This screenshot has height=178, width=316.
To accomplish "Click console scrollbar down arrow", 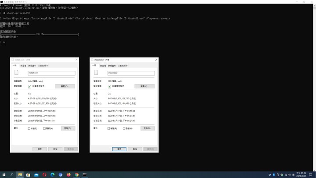I will [314, 170].
